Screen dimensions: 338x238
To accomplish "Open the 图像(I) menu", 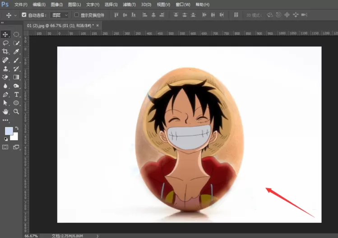I will click(57, 5).
